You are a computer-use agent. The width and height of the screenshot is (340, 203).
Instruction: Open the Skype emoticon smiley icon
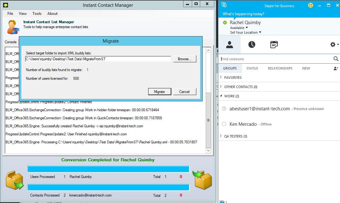[x=311, y=5]
